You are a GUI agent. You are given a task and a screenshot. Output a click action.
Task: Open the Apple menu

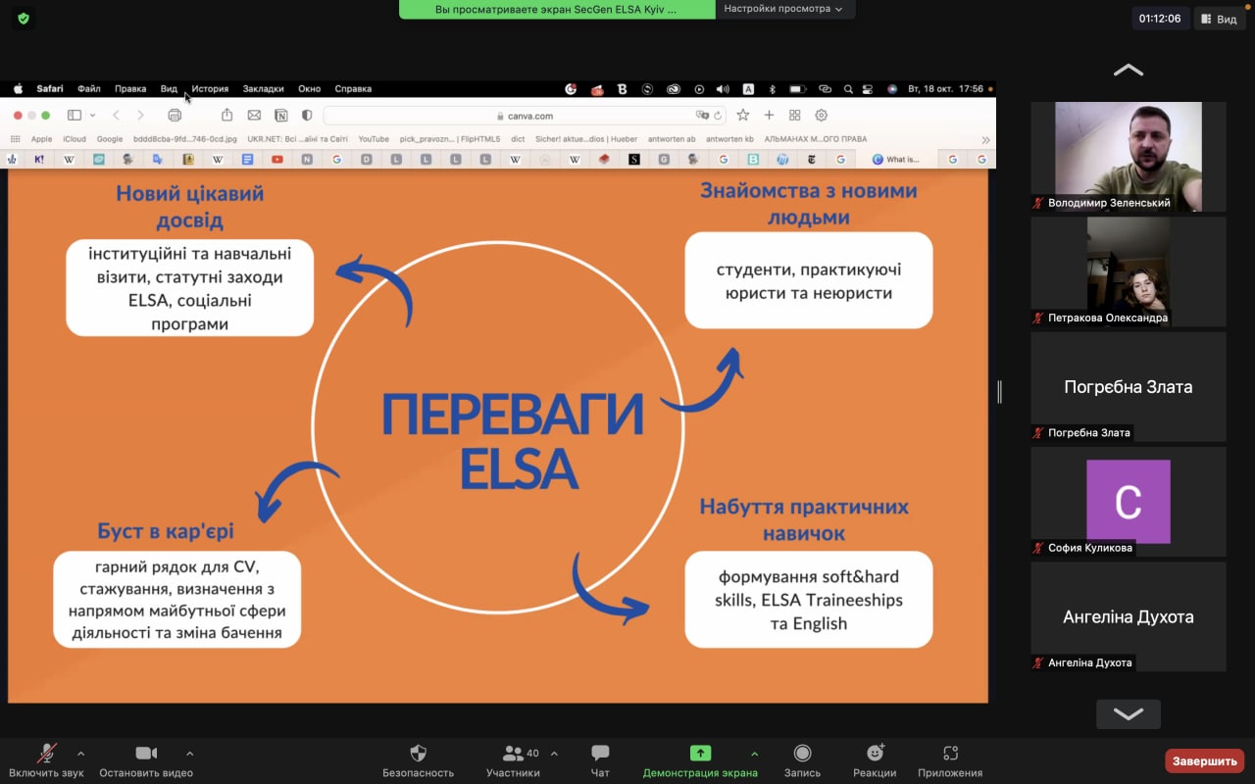(x=18, y=88)
